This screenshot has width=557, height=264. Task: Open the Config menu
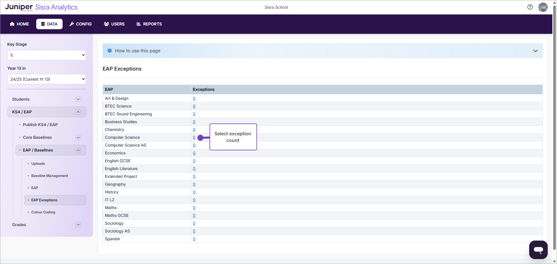[81, 24]
